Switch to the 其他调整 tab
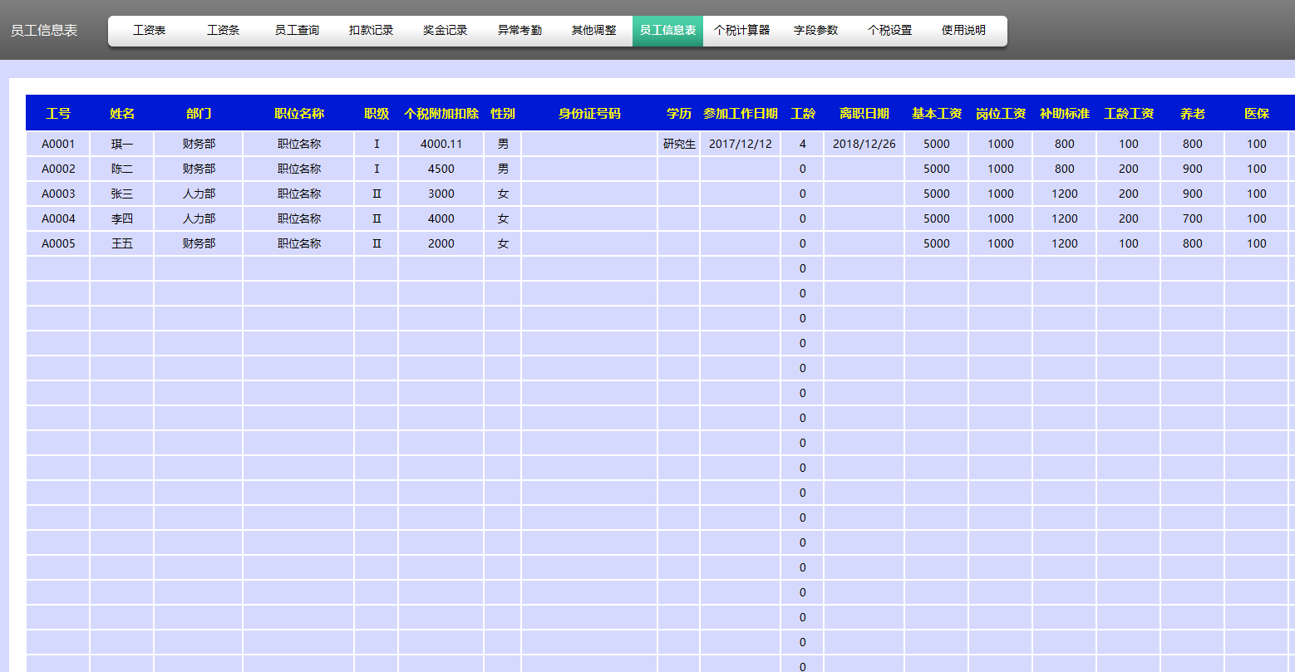Screen dimensions: 1295x672 tap(593, 31)
